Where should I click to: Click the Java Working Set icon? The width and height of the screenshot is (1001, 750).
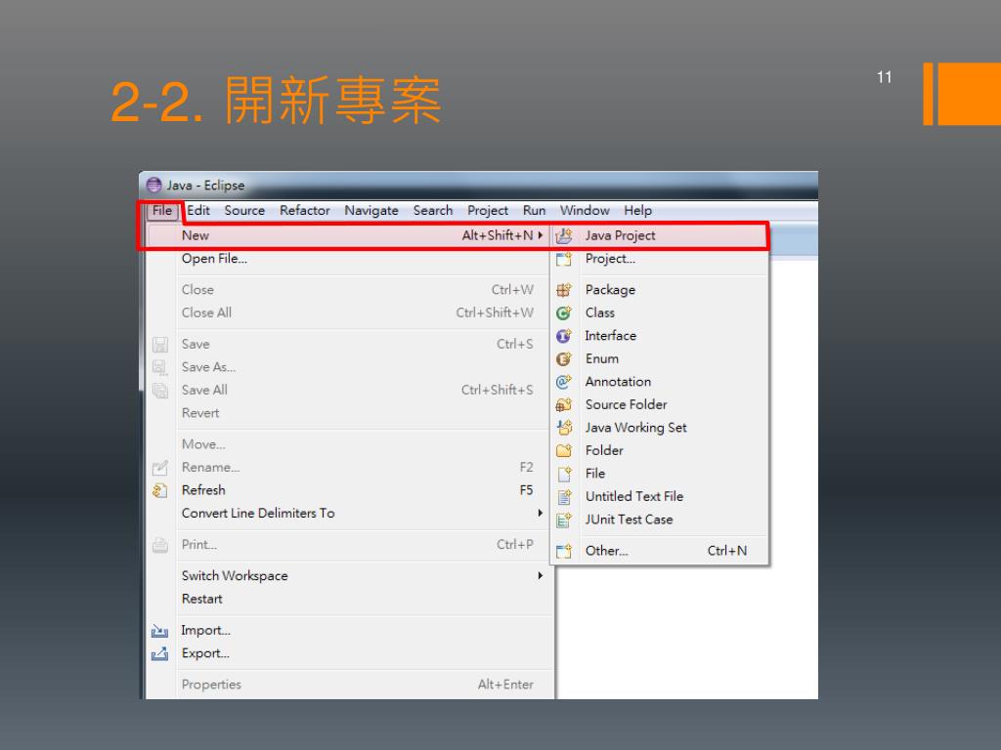point(564,428)
